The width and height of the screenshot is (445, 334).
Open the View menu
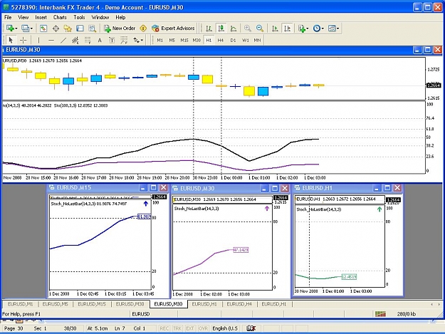[23, 17]
